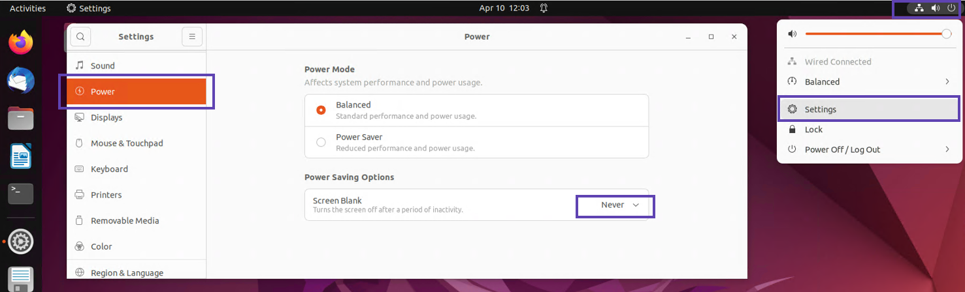This screenshot has height=292, width=965.
Task: Expand the Balanced power profile submenu
Action: coord(947,82)
